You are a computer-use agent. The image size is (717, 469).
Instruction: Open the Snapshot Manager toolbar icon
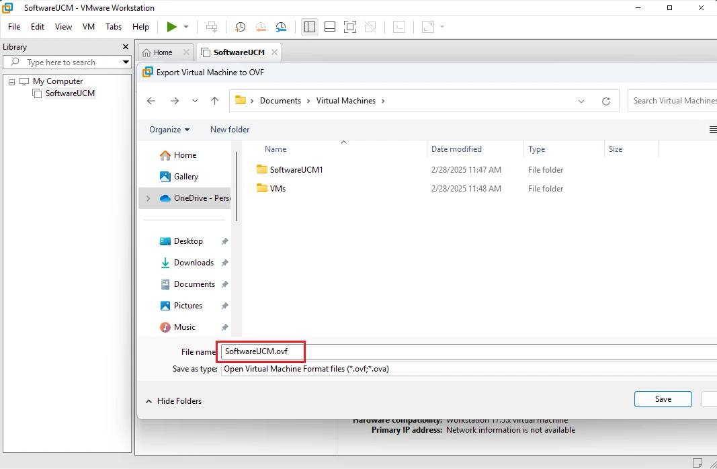click(x=281, y=27)
